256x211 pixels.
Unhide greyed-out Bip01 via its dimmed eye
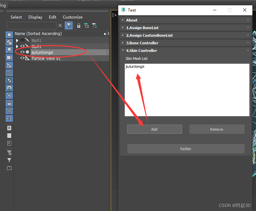22,40
